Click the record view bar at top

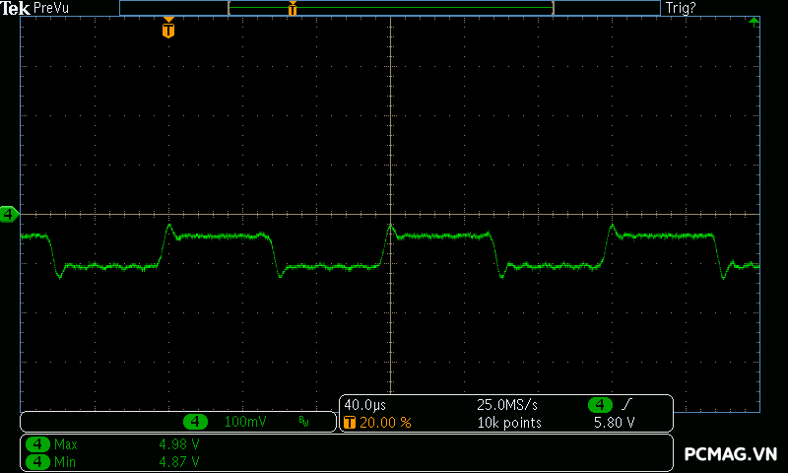[390, 8]
